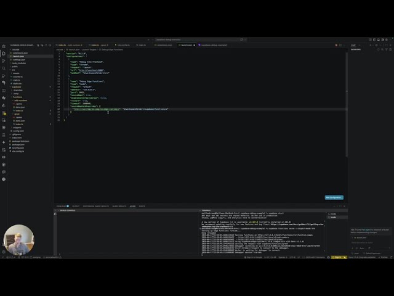
Task: Collapse the .vscode folder
Action: [x=31, y=49]
